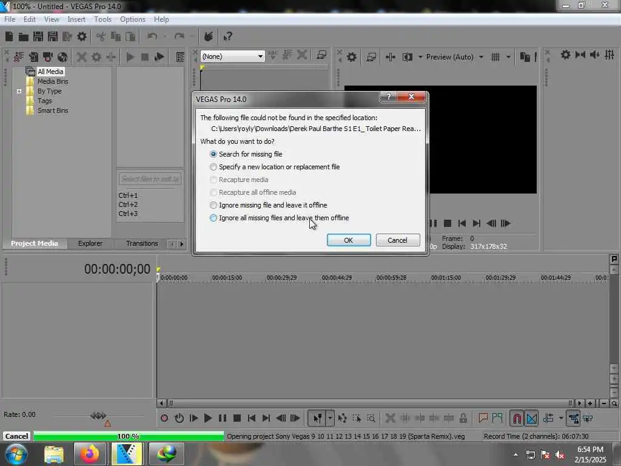The height and width of the screenshot is (466, 621).
Task: Click Cancel in the missing file dialog
Action: (x=397, y=240)
